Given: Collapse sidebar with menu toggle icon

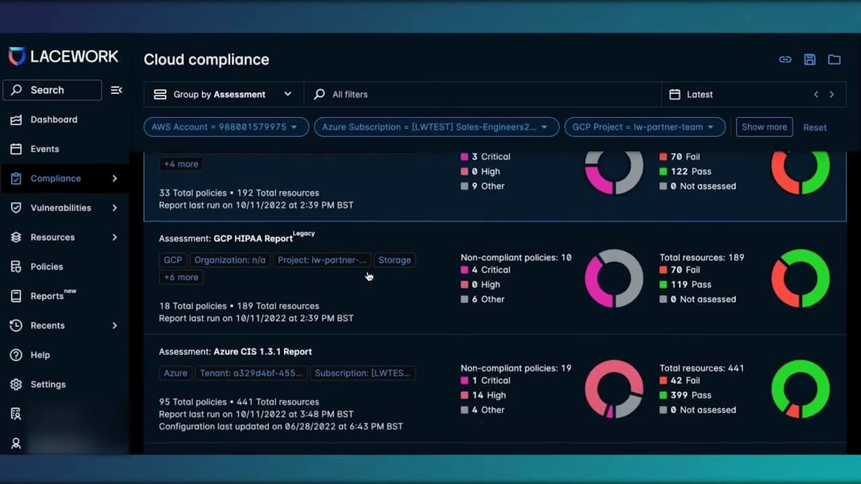Looking at the screenshot, I should click(x=116, y=90).
